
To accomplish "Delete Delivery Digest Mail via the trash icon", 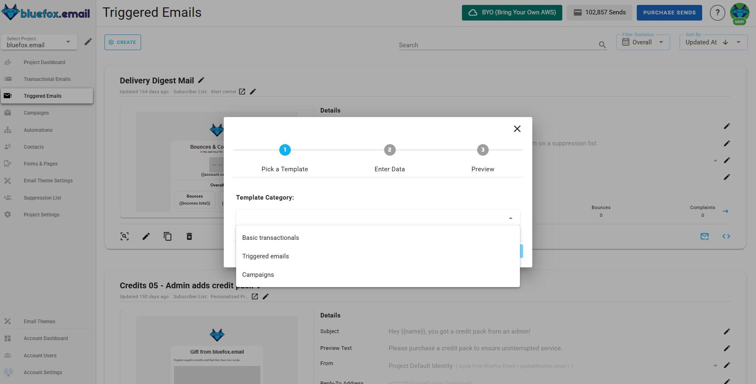I will tap(189, 236).
